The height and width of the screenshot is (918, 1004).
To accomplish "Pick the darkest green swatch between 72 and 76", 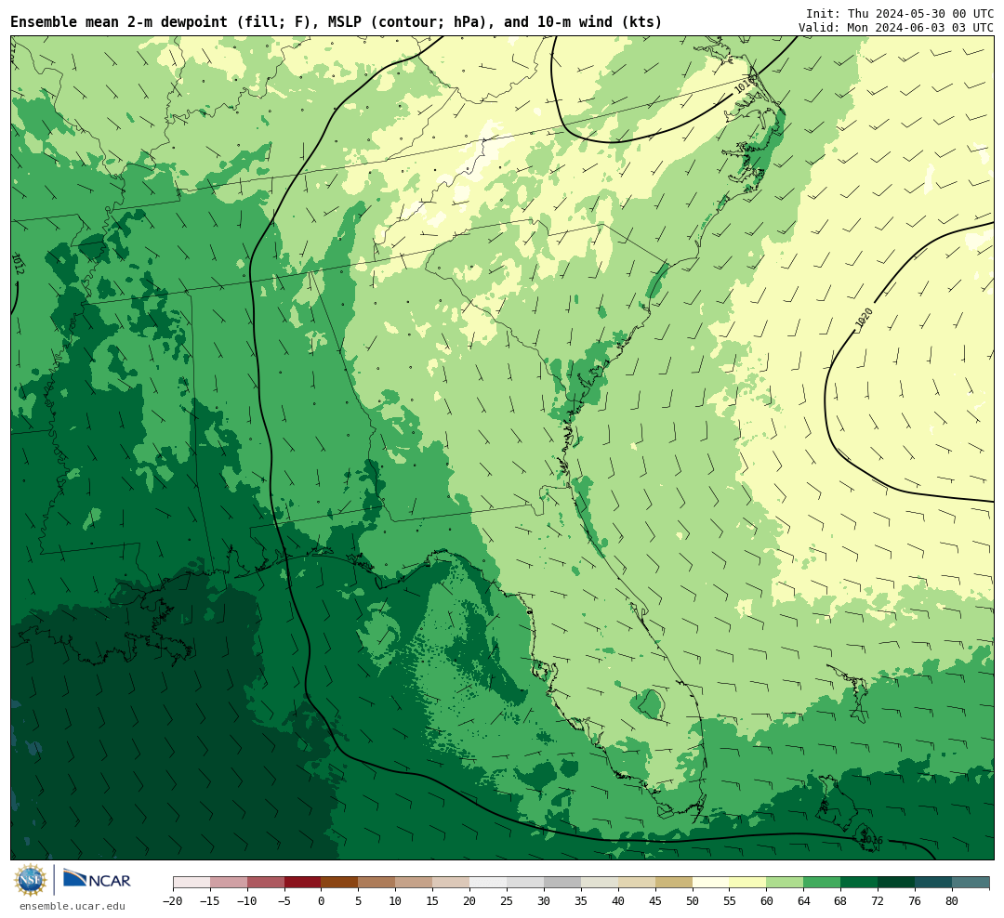I will click(897, 883).
